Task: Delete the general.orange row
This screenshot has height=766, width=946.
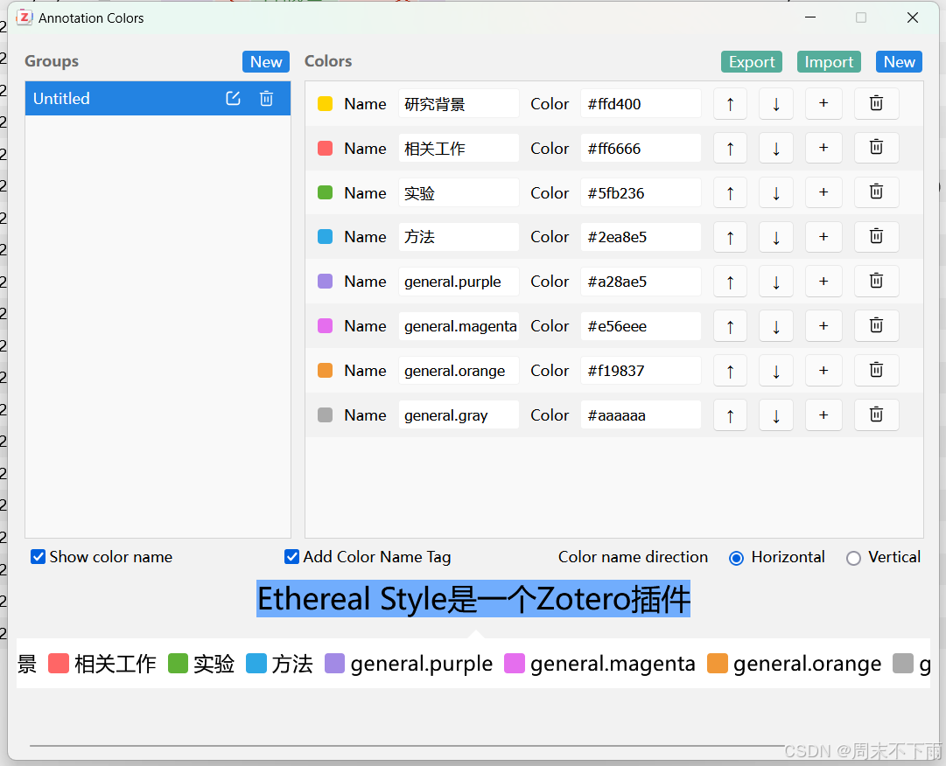Action: [877, 371]
